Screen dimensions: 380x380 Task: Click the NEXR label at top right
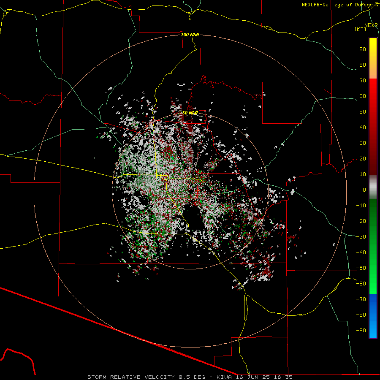point(371,25)
